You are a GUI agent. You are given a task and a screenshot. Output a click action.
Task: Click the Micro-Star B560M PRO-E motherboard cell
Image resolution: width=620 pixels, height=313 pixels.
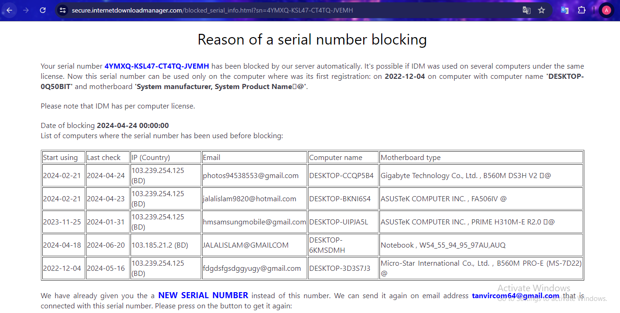[x=481, y=268]
